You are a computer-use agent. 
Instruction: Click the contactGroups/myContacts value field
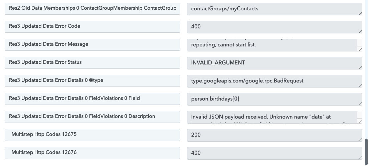coord(274,9)
